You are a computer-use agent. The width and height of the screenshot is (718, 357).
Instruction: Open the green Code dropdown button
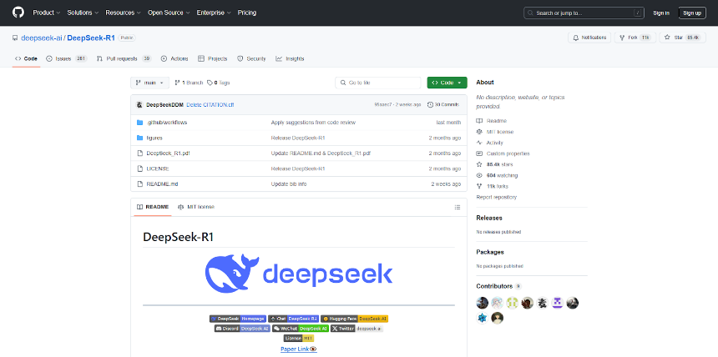tap(447, 83)
